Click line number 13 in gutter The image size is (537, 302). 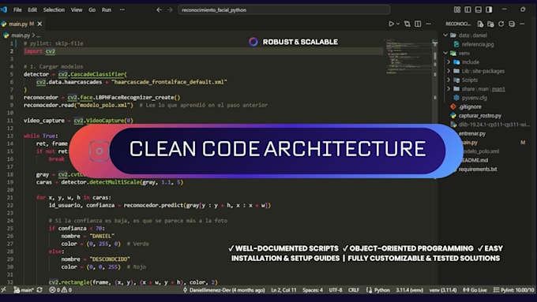pyautogui.click(x=10, y=136)
